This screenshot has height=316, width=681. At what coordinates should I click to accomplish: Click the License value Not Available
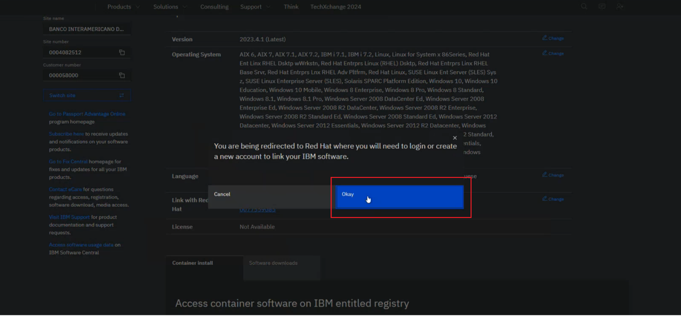(x=257, y=227)
